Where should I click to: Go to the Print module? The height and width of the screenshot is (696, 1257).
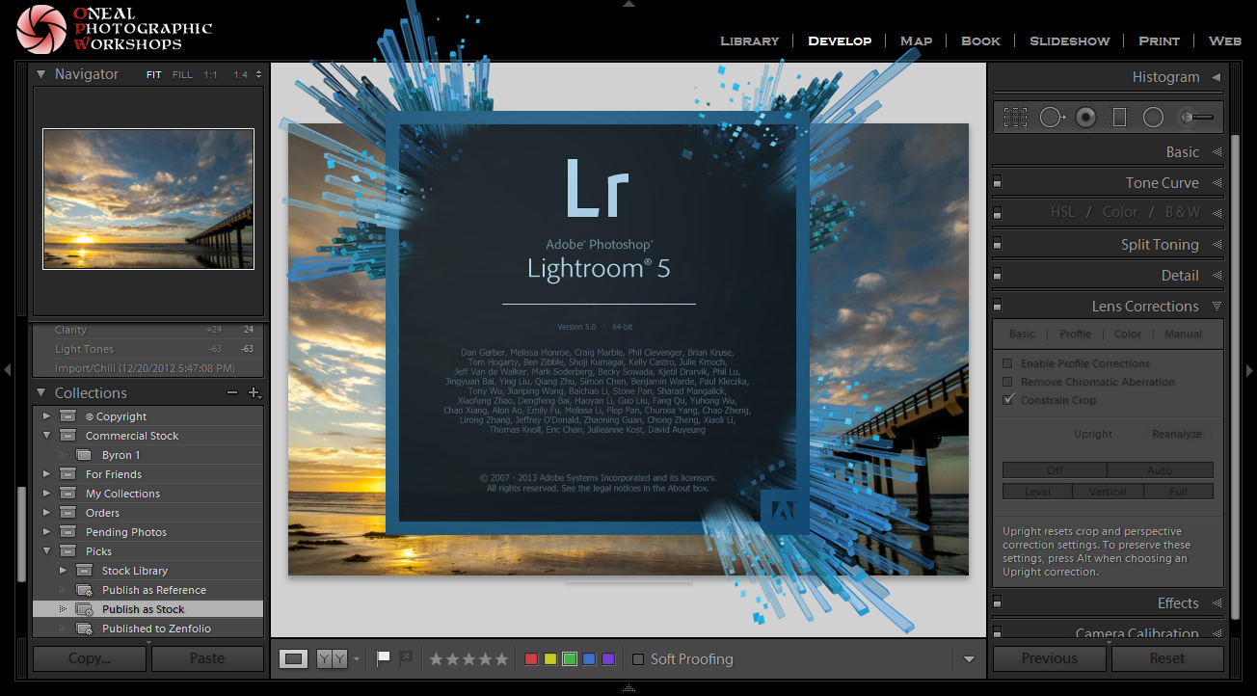point(1159,40)
